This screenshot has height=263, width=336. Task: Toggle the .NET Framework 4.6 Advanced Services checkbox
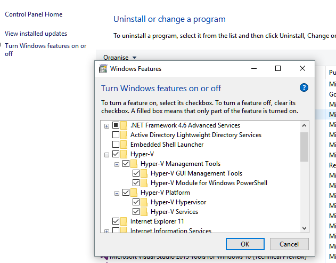[x=116, y=125]
